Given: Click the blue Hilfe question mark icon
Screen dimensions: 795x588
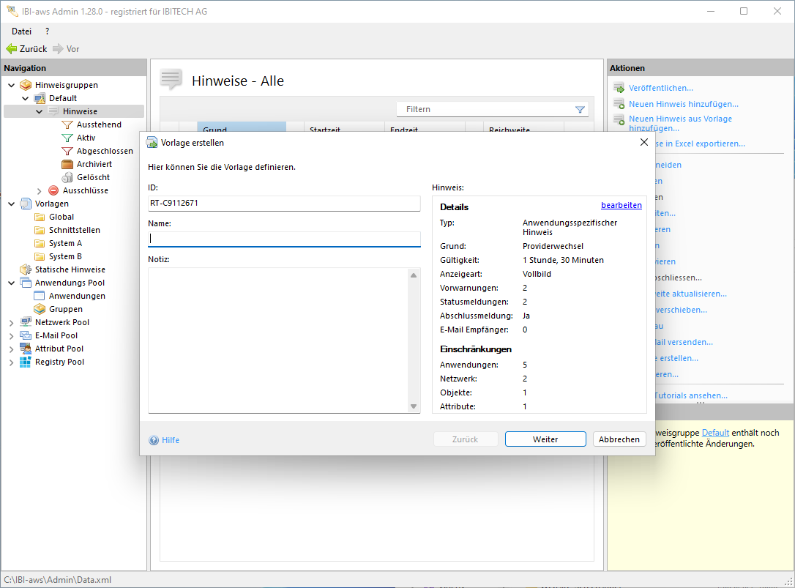Looking at the screenshot, I should [x=154, y=440].
